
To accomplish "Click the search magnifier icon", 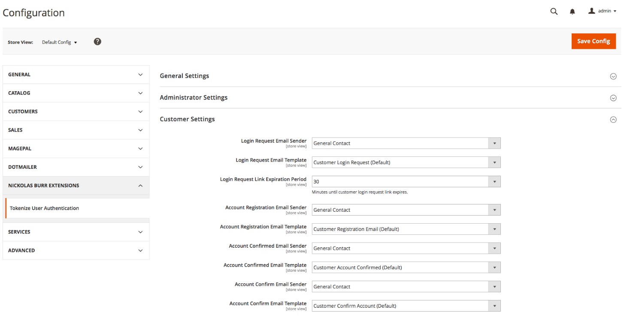I will 554,12.
